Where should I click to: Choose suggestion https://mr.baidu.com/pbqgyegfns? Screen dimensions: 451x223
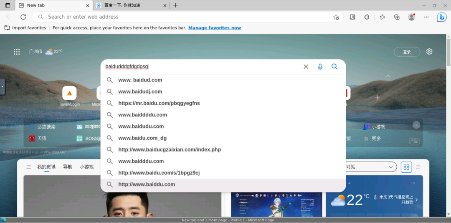(223, 103)
